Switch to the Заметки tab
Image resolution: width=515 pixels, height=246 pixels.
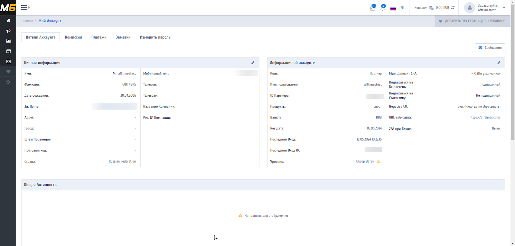(x=123, y=37)
